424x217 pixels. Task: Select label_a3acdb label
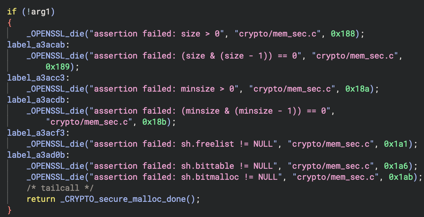pyautogui.click(x=38, y=100)
